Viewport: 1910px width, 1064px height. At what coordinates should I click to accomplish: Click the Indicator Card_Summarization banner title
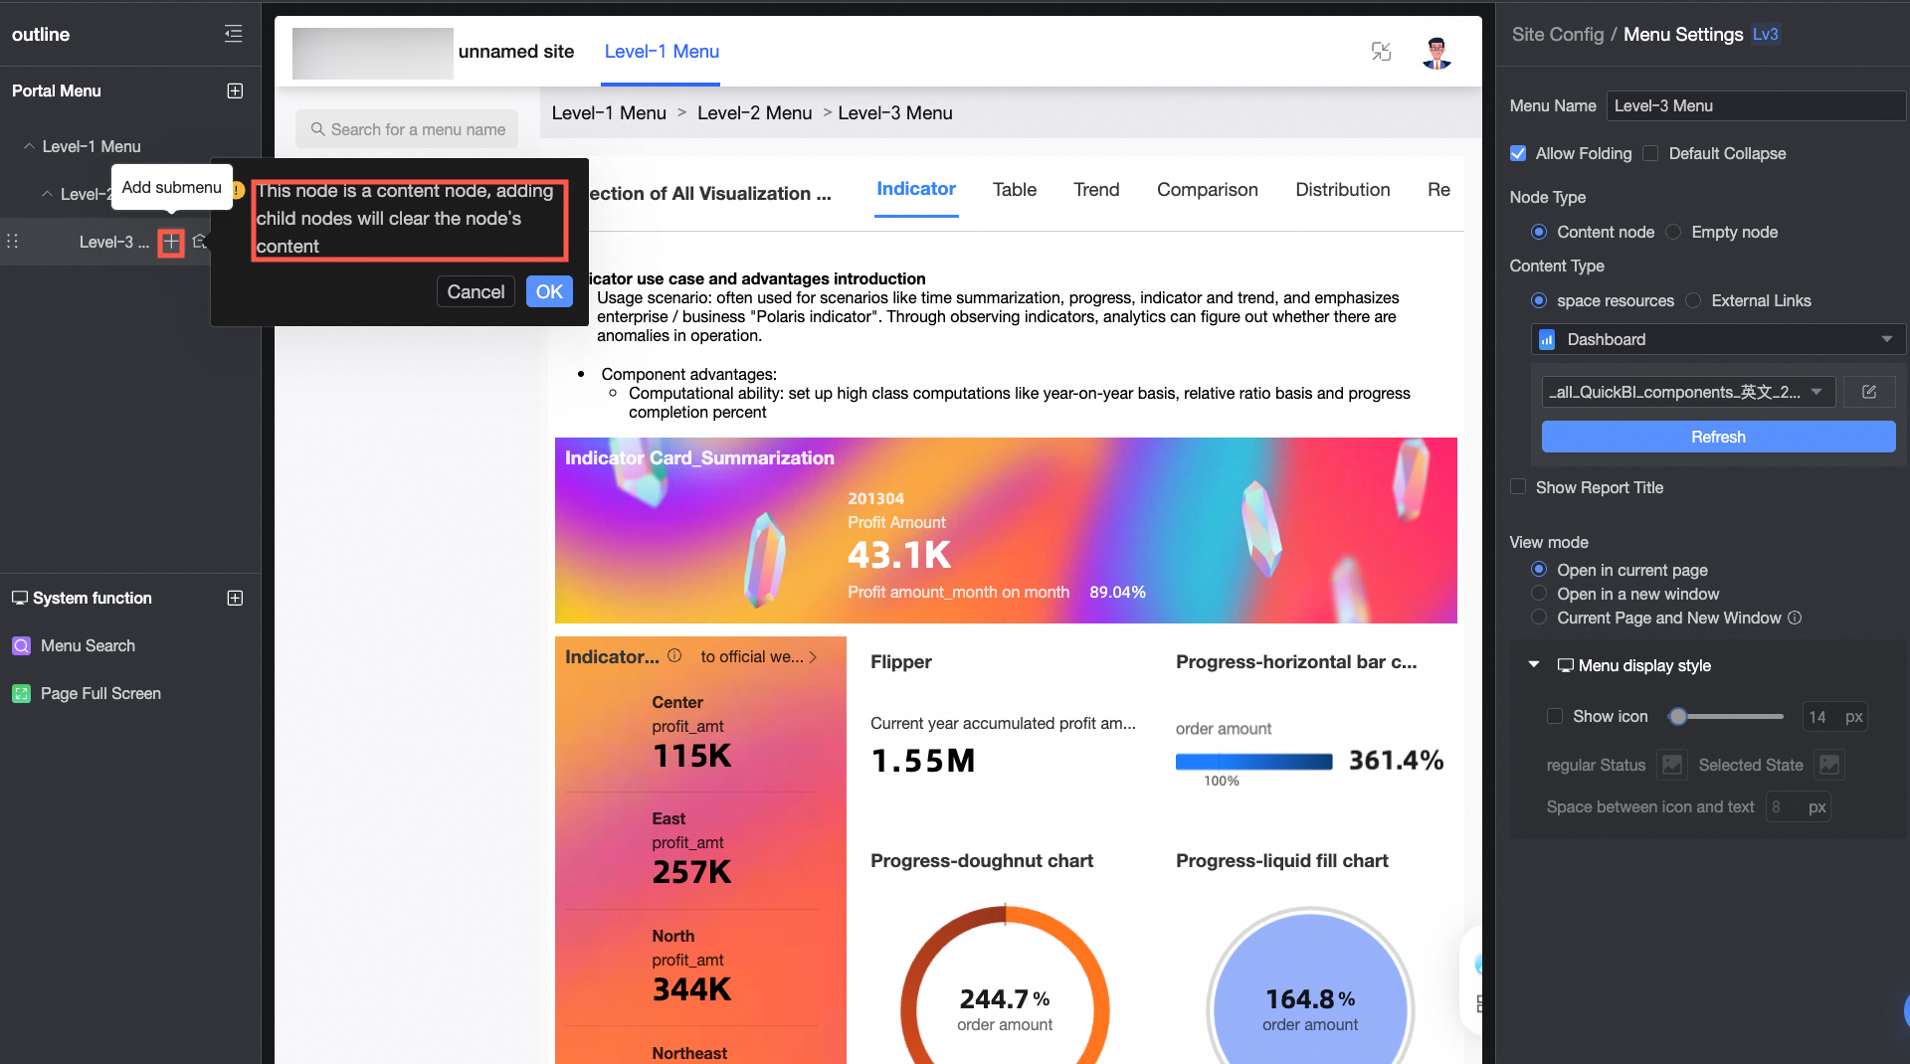tap(699, 457)
